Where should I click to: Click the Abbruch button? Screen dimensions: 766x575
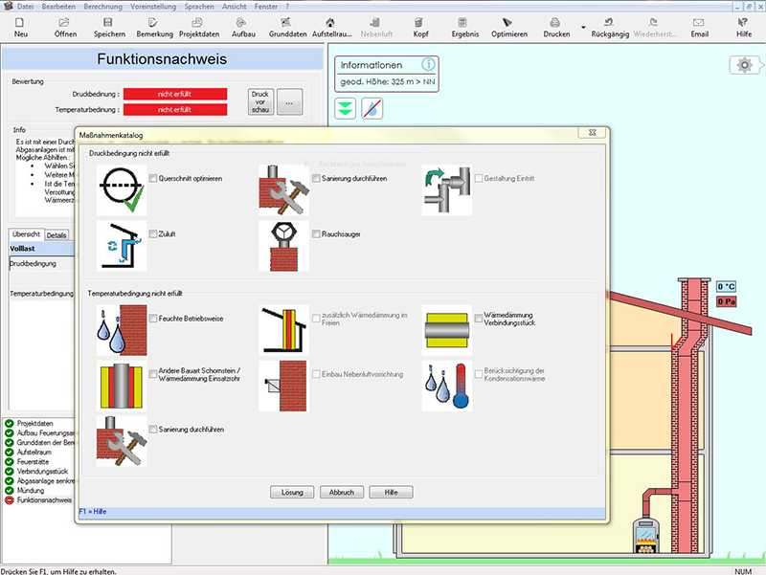coord(342,493)
